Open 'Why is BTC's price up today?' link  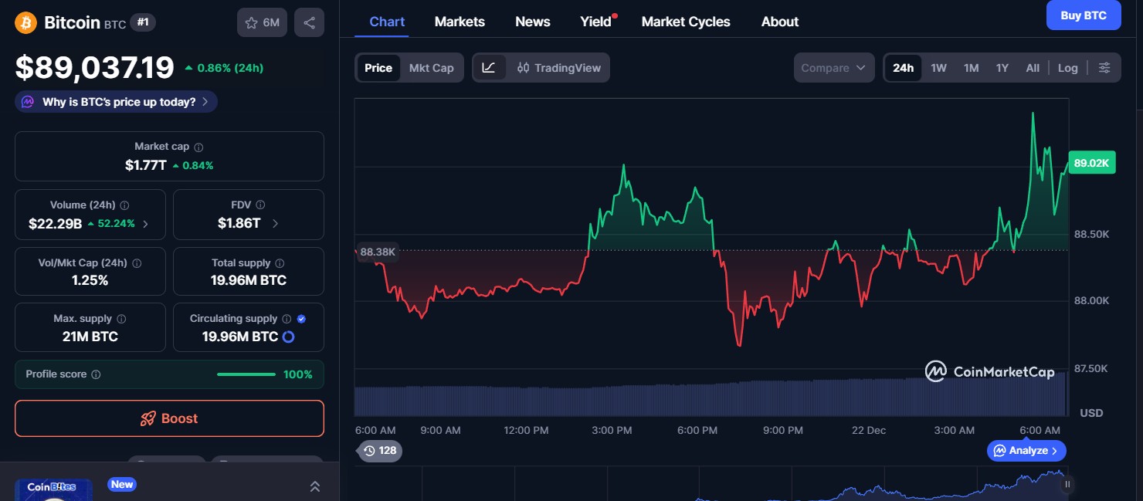pyautogui.click(x=115, y=101)
